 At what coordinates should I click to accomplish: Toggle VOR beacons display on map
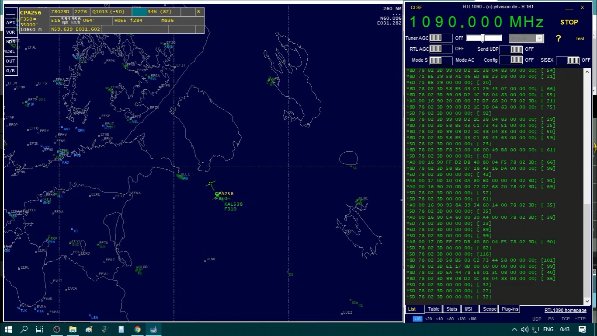tap(10, 32)
